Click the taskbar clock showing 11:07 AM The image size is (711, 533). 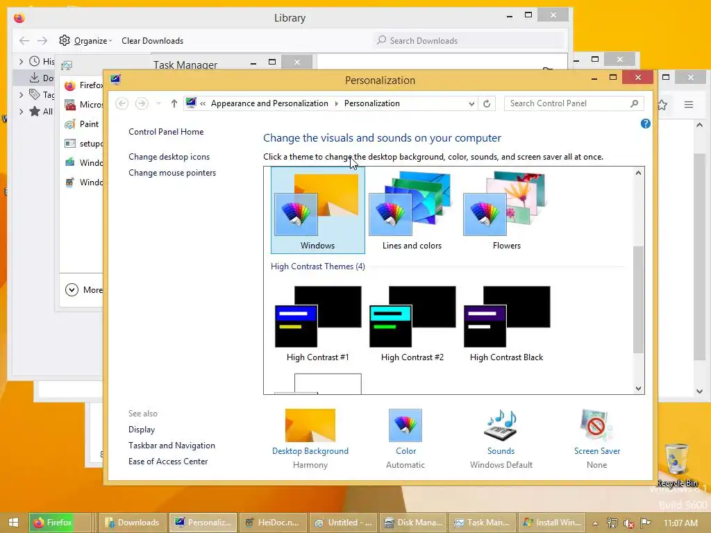pos(680,523)
